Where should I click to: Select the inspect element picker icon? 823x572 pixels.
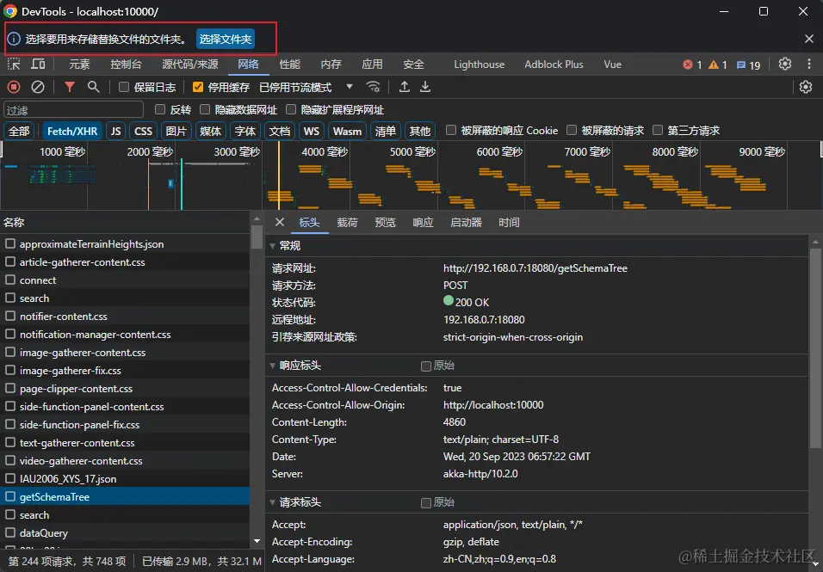tap(14, 65)
